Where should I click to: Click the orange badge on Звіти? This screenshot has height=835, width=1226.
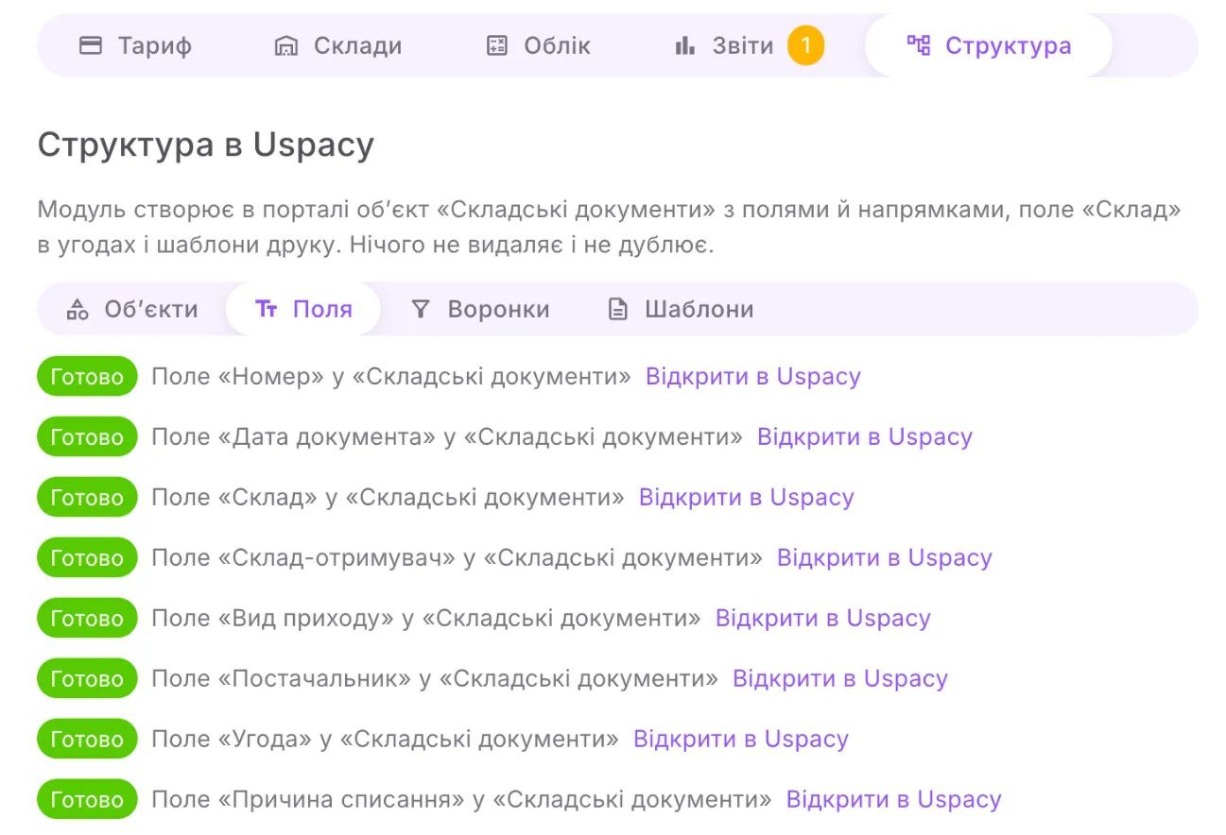(805, 45)
